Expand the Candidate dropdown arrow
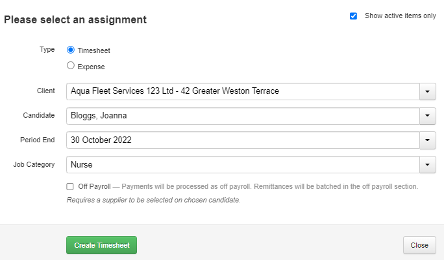The image size is (444, 260). click(x=428, y=116)
